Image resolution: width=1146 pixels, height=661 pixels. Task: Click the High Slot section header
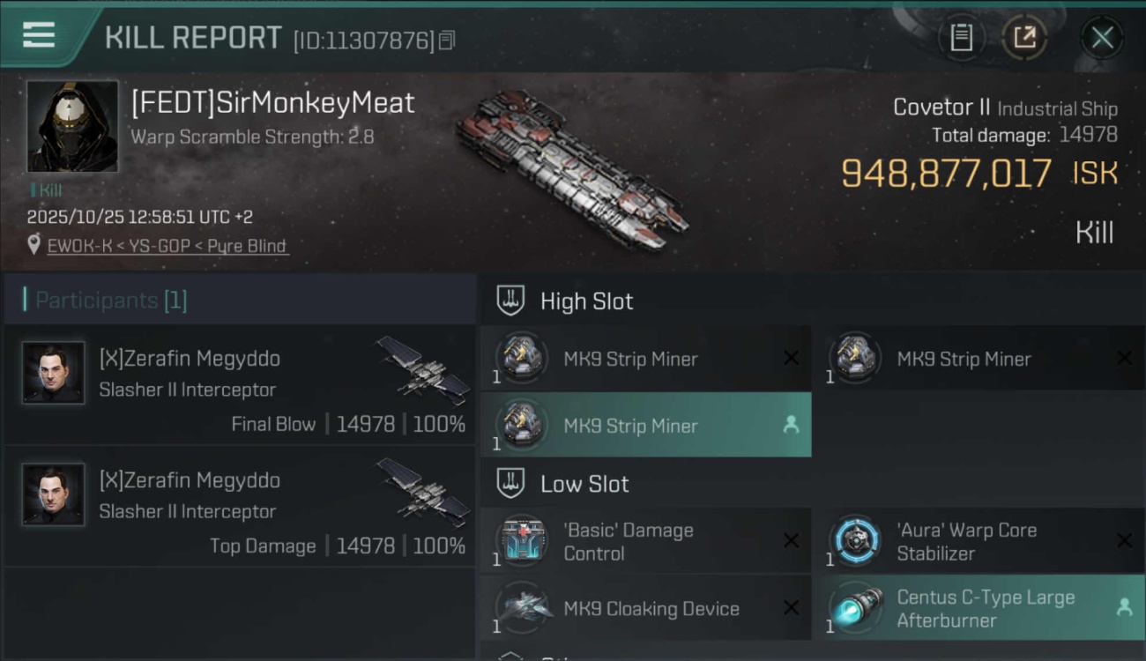586,301
